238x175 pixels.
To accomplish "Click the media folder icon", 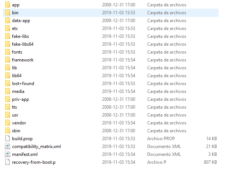I will (x=8, y=91).
